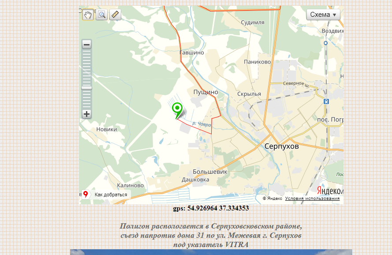Click the blue circle marker near Воздвиж
392x255 pixels.
tap(325, 43)
